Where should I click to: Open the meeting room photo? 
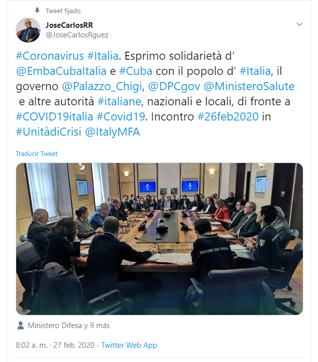point(160,239)
